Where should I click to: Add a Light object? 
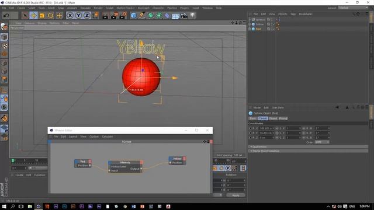(x=192, y=16)
